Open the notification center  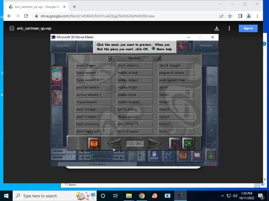tap(261, 196)
